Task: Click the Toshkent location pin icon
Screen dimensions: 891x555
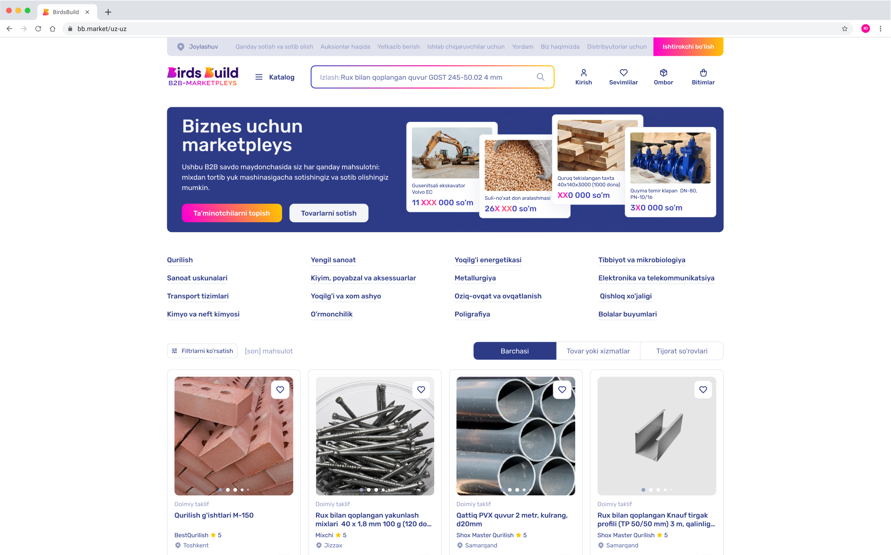Action: point(178,545)
